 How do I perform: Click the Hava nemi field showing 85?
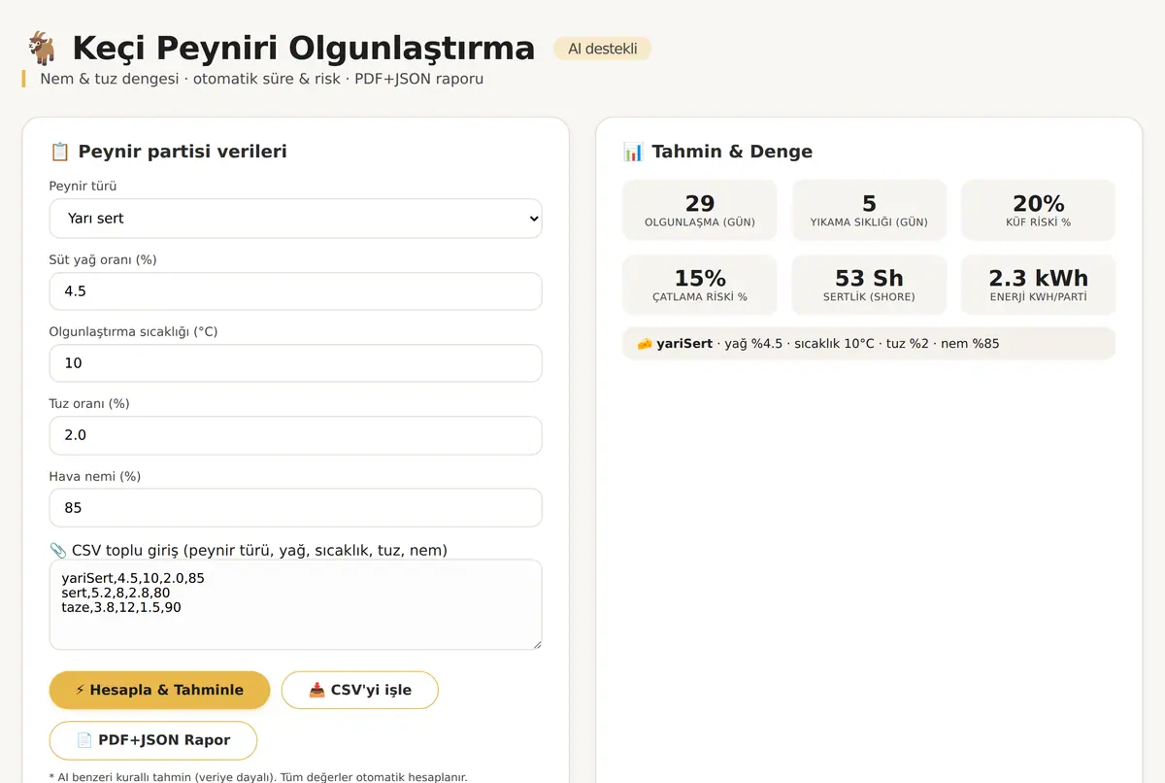[x=296, y=508]
